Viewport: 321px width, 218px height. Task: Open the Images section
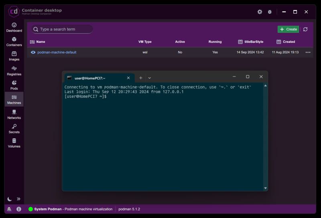tap(14, 56)
